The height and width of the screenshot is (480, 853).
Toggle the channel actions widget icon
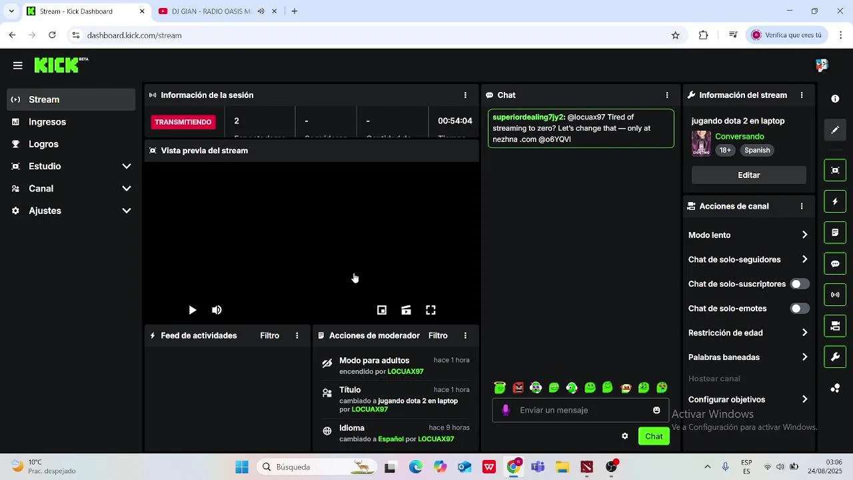(835, 326)
